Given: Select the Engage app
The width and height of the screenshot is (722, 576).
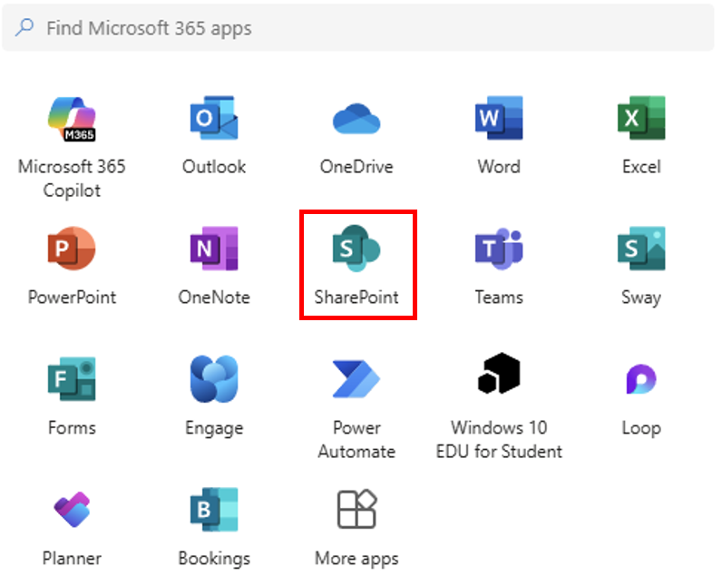Looking at the screenshot, I should click(214, 379).
